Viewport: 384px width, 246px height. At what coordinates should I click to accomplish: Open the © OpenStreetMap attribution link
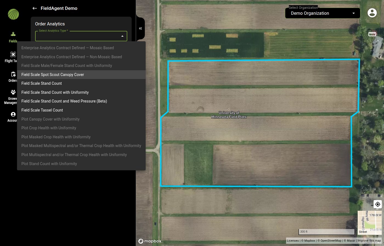pos(329,241)
